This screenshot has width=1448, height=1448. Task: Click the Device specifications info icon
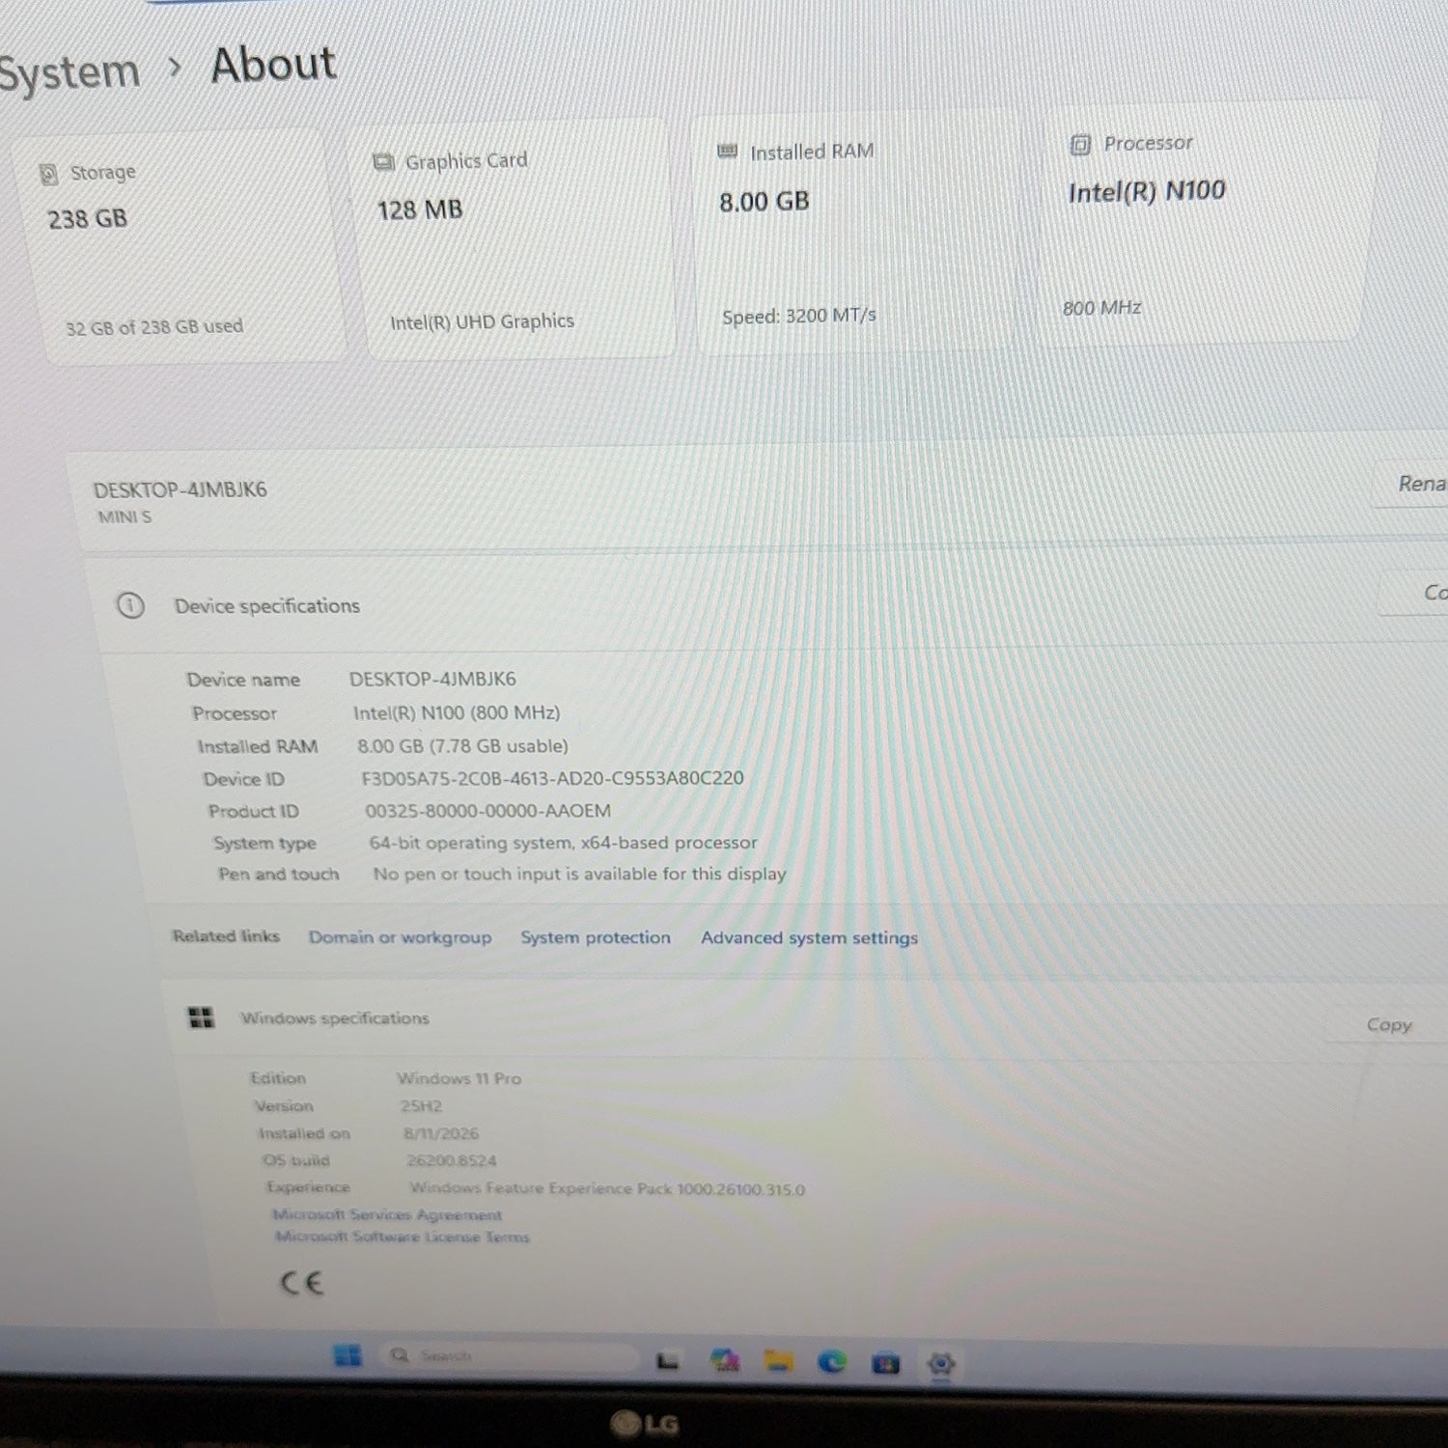130,605
